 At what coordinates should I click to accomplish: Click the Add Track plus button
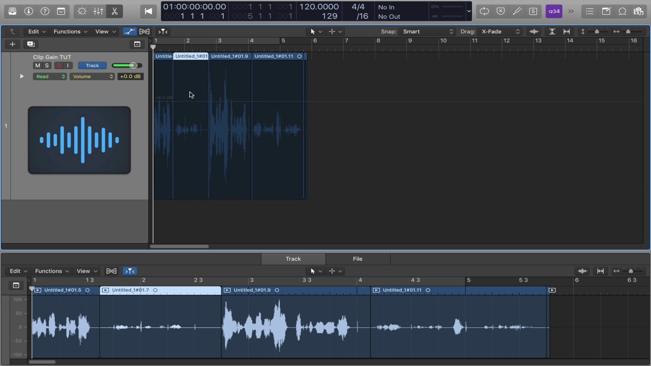[12, 44]
